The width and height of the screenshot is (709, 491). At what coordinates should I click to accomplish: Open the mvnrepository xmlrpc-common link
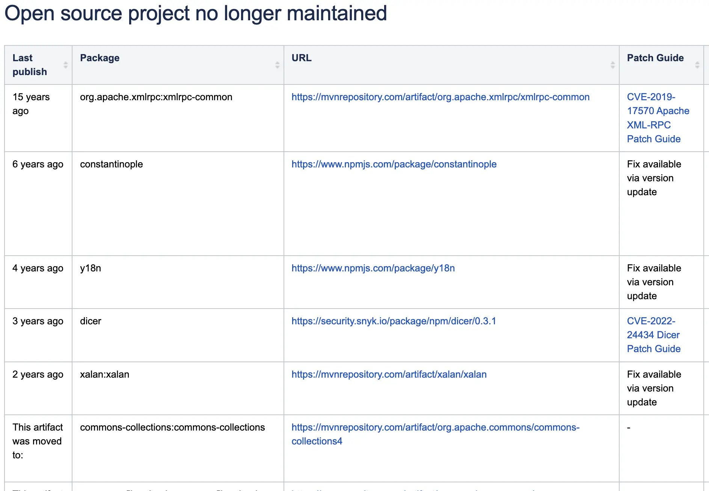[x=440, y=97]
